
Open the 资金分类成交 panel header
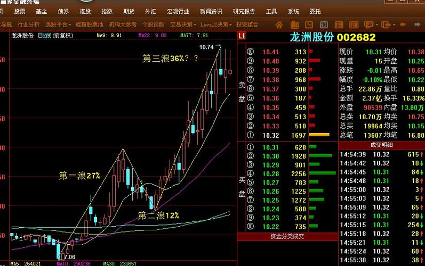click(287, 237)
